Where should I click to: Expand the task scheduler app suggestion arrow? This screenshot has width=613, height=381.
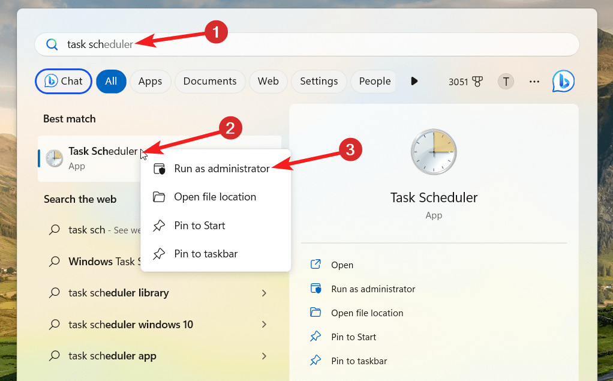pos(264,356)
